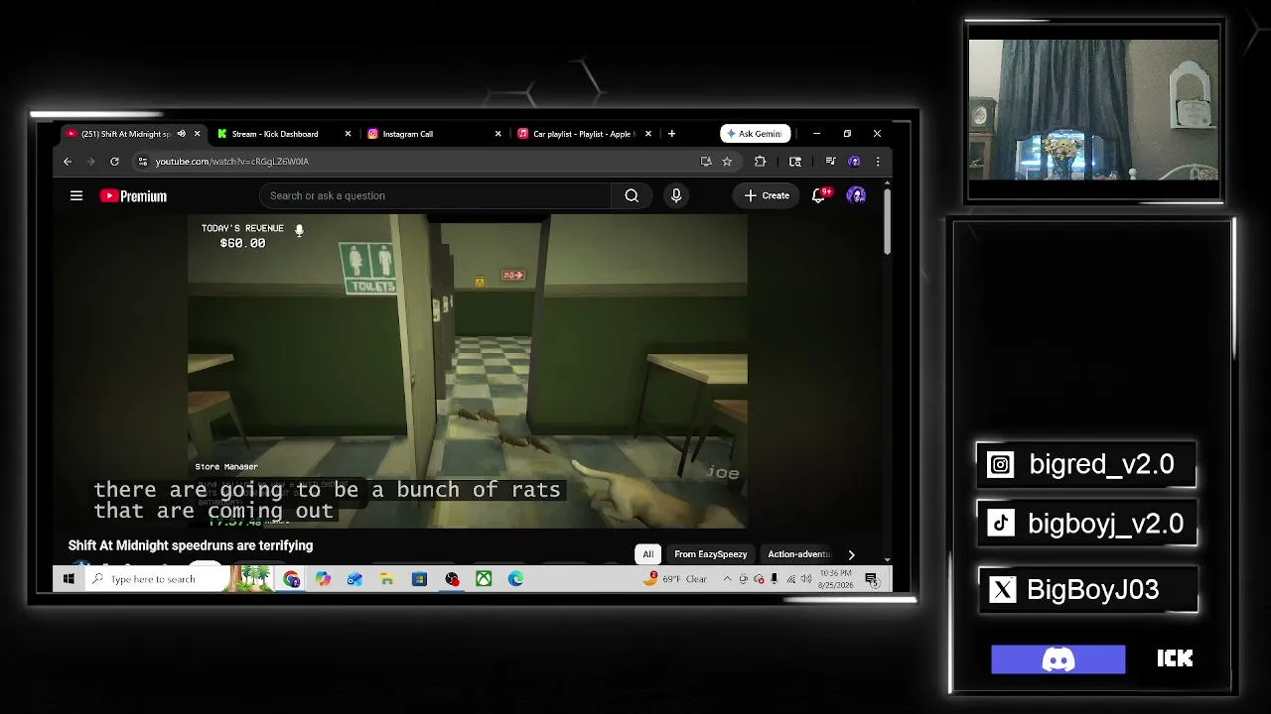Click the video title Shift At Midnight speedruns
The height and width of the screenshot is (714, 1271).
point(191,545)
